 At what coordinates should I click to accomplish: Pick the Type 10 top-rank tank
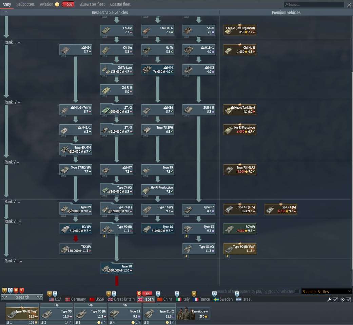pyautogui.click(x=117, y=268)
